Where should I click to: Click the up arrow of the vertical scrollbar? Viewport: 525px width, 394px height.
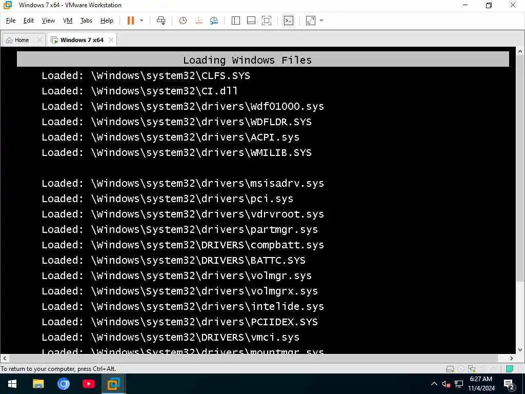click(520, 52)
